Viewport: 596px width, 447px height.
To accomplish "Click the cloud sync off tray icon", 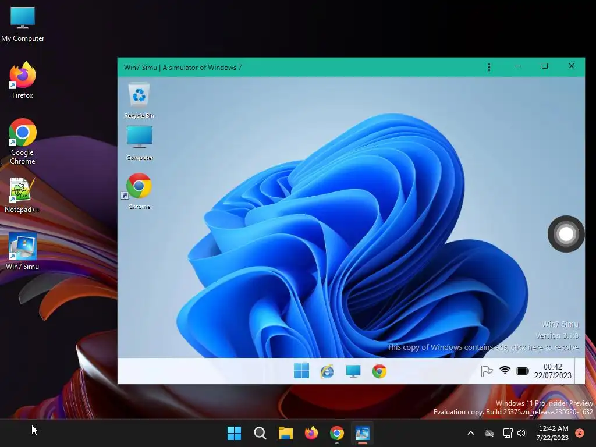I will pyautogui.click(x=489, y=433).
